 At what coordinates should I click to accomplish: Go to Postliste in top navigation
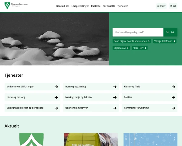pyautogui.click(x=96, y=6)
